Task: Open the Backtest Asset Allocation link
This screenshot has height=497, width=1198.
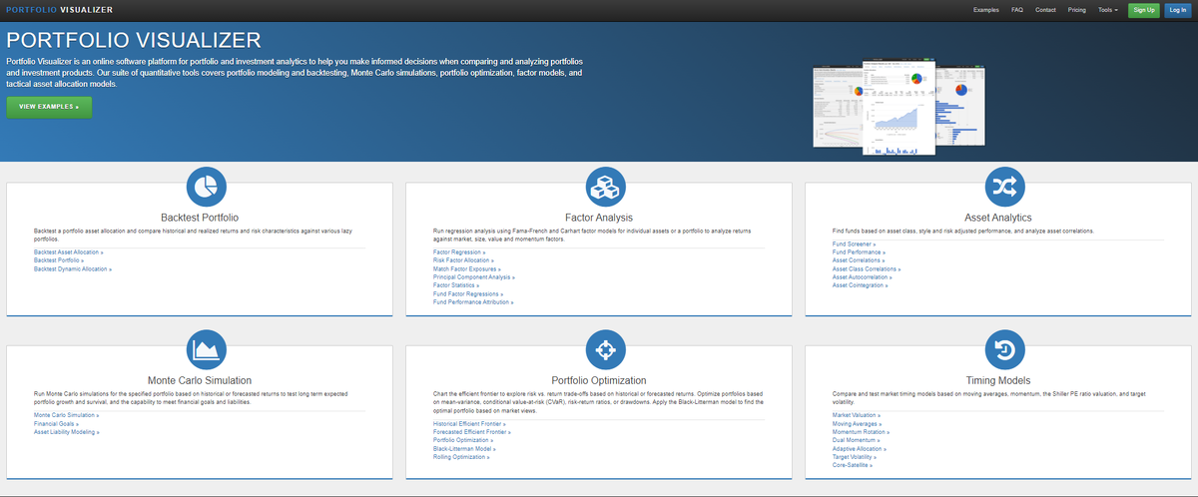Action: (68, 252)
